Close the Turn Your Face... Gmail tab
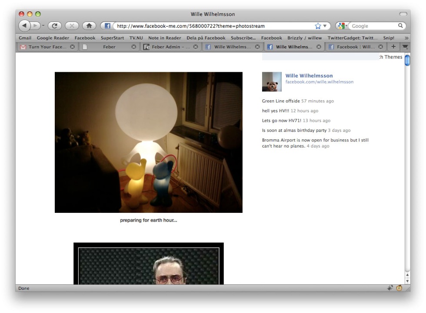This screenshot has width=426, height=313. click(x=72, y=47)
